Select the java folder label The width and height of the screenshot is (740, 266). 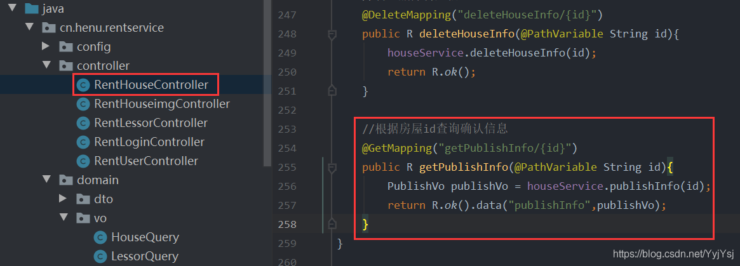(53, 8)
